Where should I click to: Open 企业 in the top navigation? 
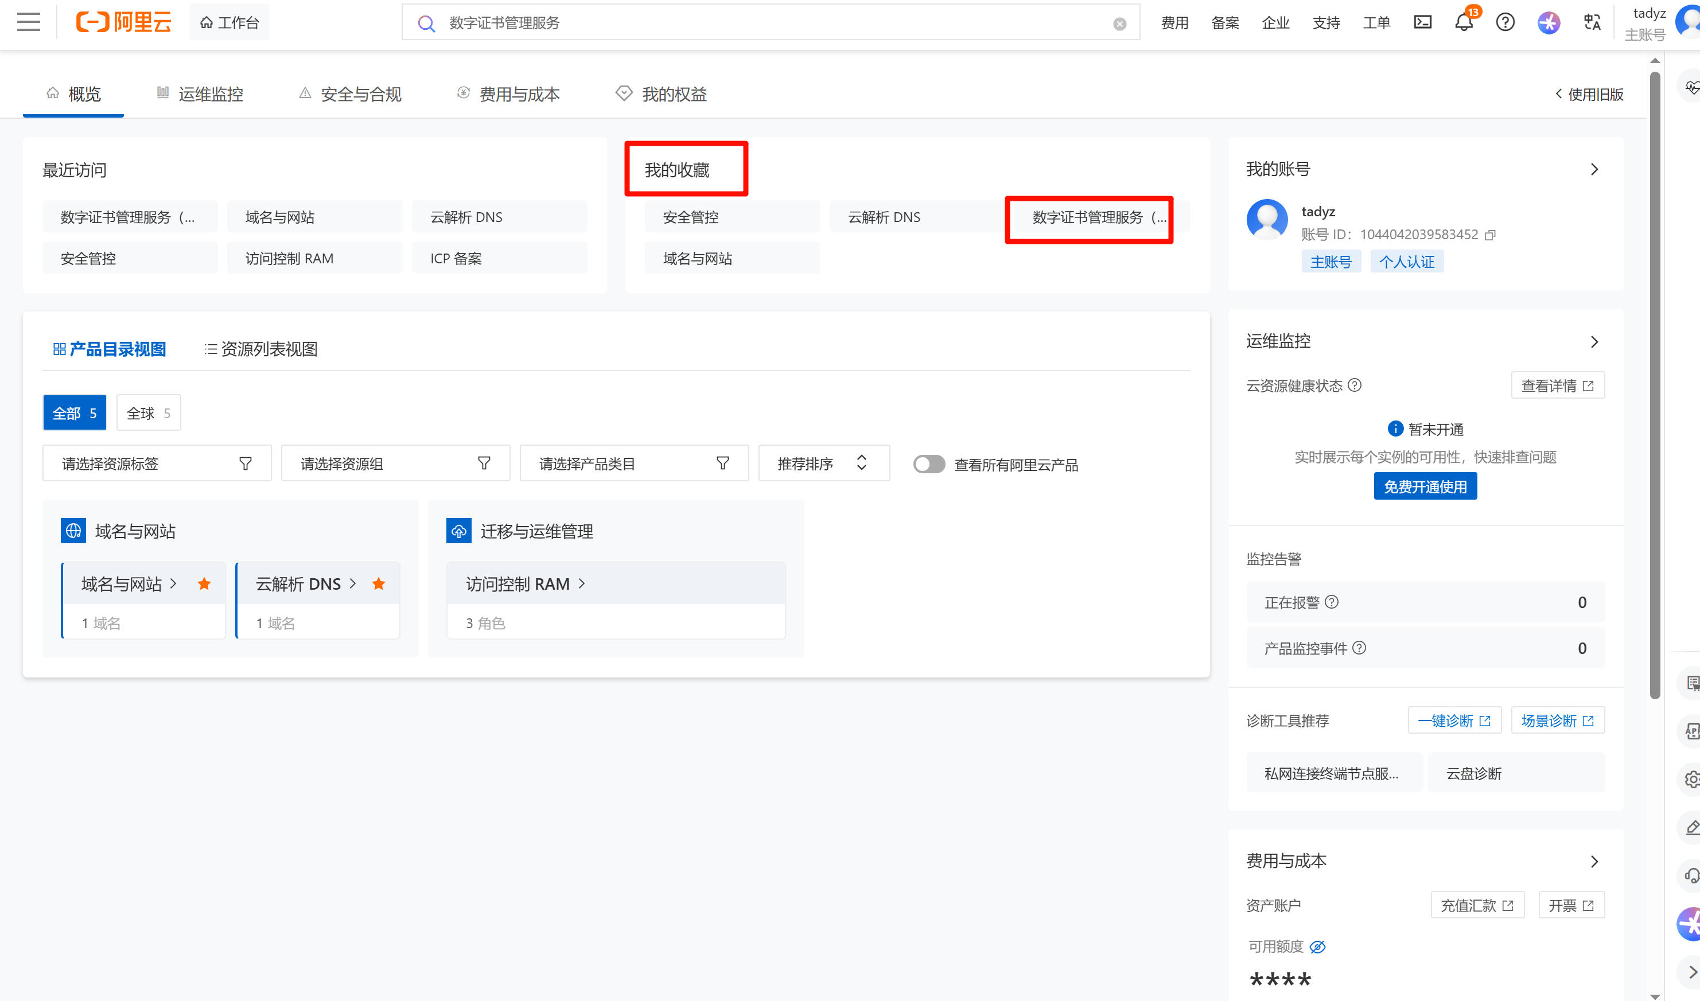1275,23
